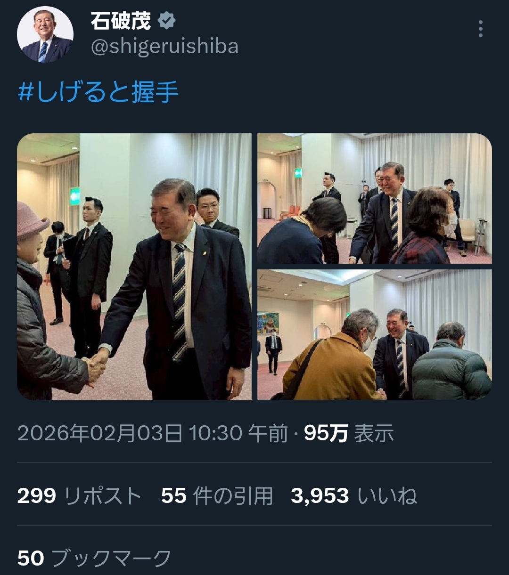Open bottom-right photo with brown-coat man
The height and width of the screenshot is (575, 509).
(x=374, y=335)
